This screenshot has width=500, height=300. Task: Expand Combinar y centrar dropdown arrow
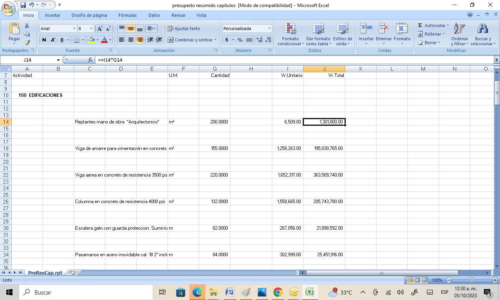pyautogui.click(x=216, y=40)
